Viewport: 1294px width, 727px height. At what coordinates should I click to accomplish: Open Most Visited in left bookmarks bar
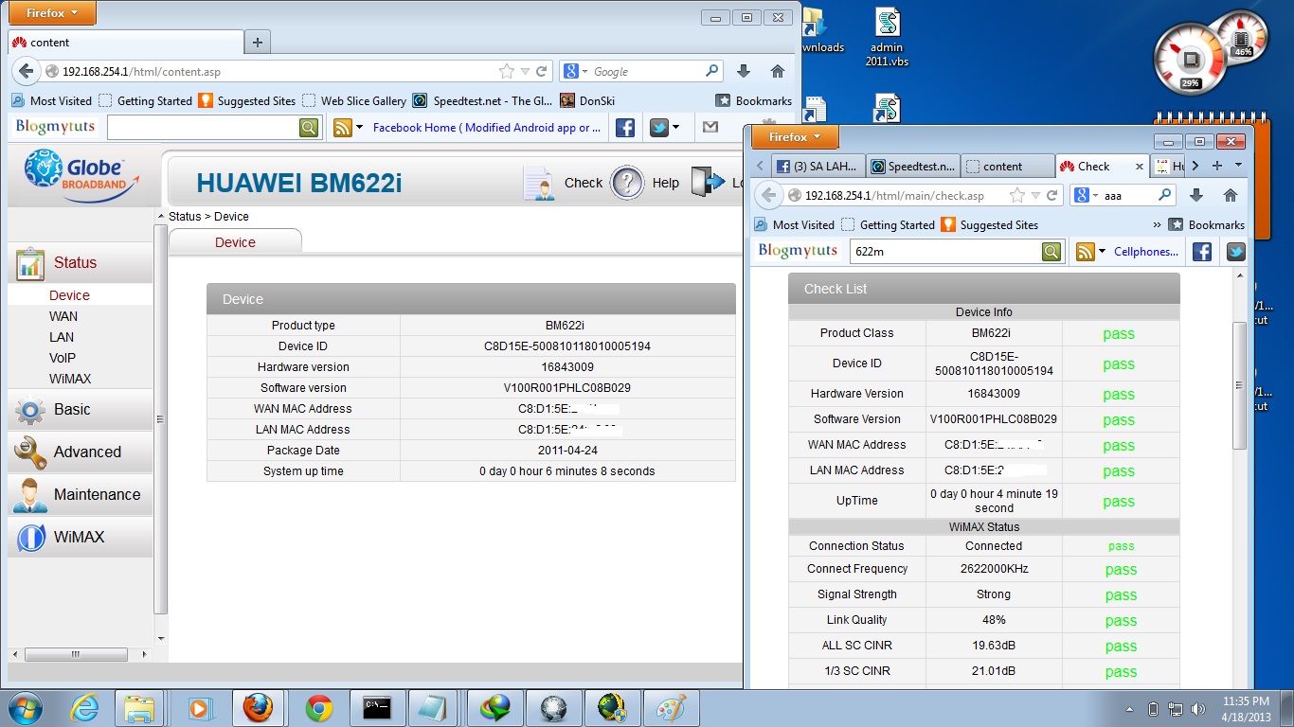53,100
